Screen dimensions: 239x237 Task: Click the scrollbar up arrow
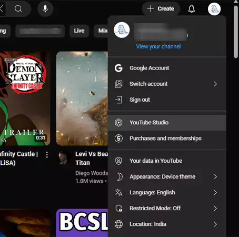tap(236, 2)
